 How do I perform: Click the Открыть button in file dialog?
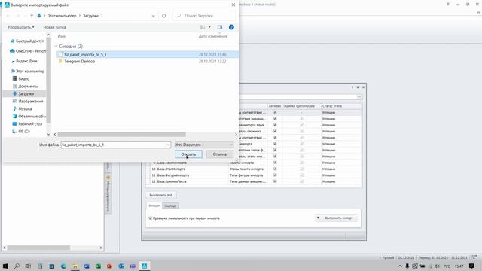pyautogui.click(x=188, y=154)
